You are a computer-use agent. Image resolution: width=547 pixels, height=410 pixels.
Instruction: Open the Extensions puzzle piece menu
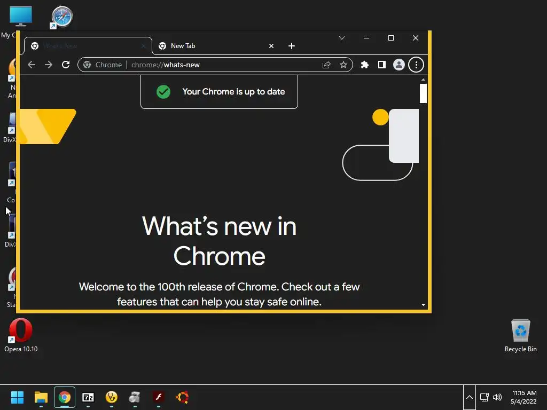point(364,65)
